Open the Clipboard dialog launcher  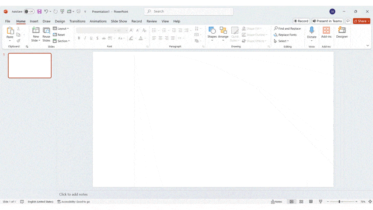(x=27, y=47)
